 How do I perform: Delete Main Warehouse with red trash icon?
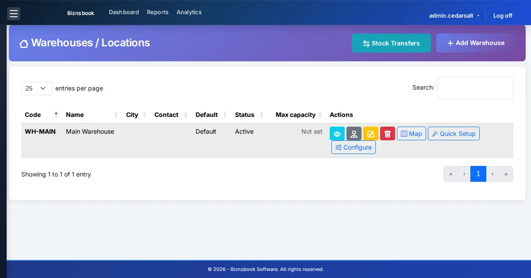[x=388, y=134]
